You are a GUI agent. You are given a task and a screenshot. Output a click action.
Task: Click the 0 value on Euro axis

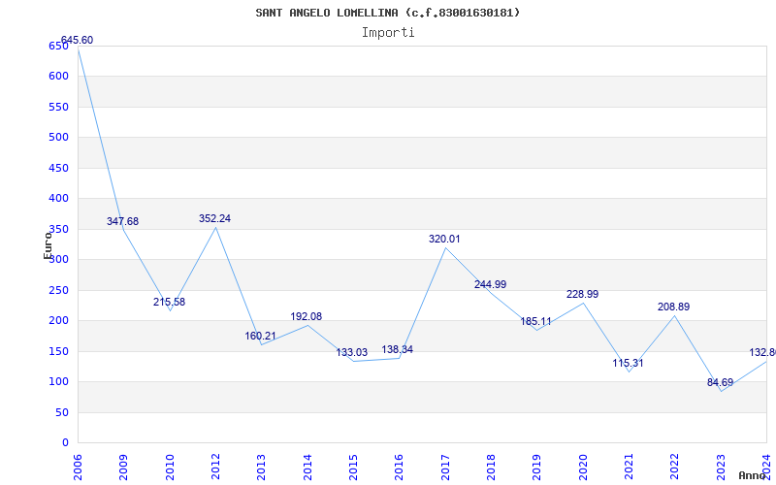pyautogui.click(x=65, y=442)
